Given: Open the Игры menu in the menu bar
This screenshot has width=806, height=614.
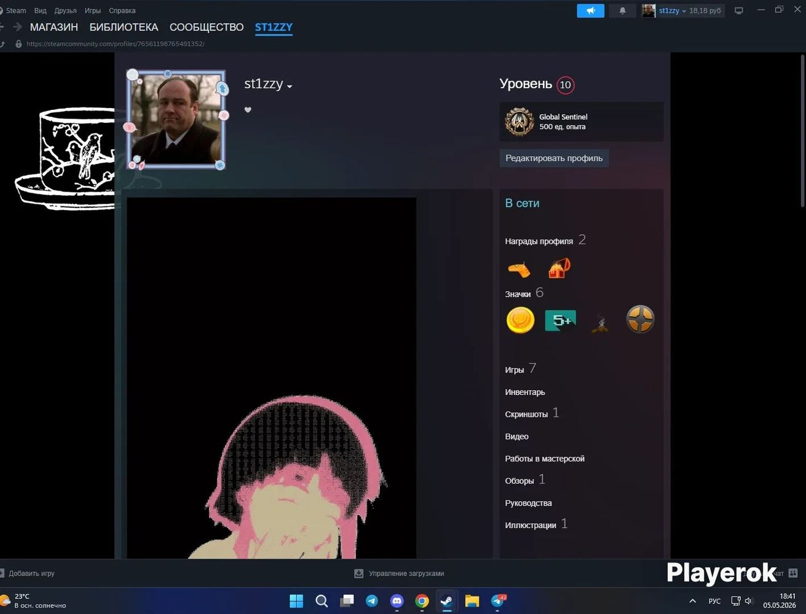Looking at the screenshot, I should tap(93, 10).
